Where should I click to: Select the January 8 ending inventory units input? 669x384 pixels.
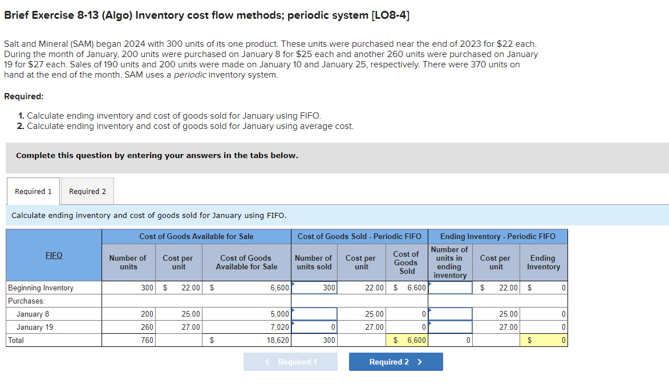point(450,313)
